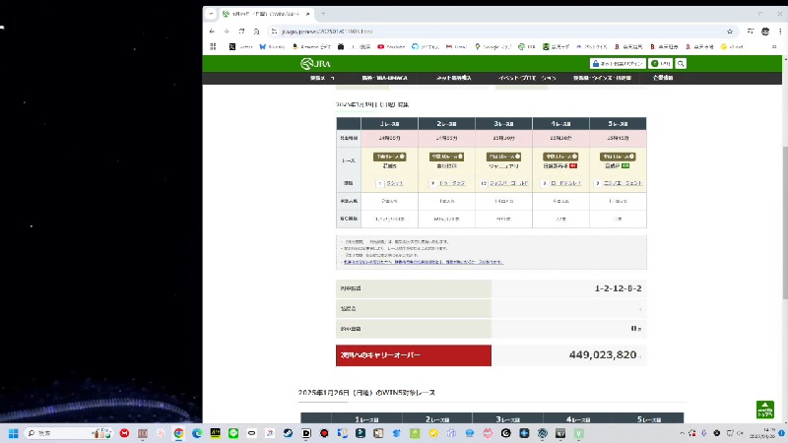The image size is (788, 443).
Task: Open the YouTube bookmark
Action: (391, 46)
